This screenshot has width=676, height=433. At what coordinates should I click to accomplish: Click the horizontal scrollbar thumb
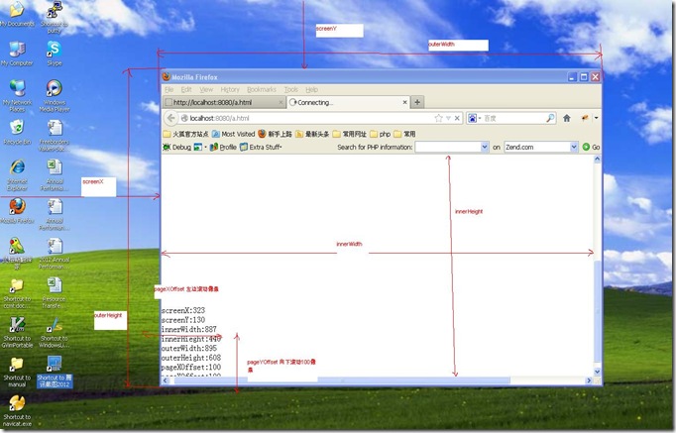[x=342, y=380]
